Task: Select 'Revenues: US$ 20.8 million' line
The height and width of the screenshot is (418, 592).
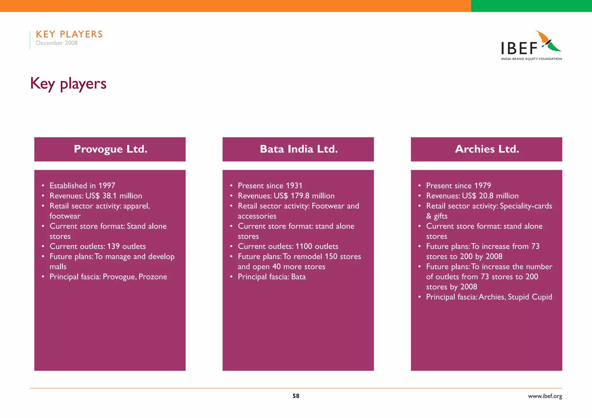Action: pyautogui.click(x=472, y=196)
